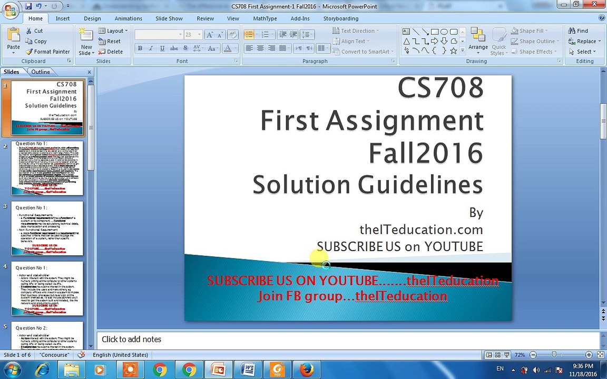The image size is (607, 379).
Task: Click the zoom slider handle
Action: tap(554, 355)
